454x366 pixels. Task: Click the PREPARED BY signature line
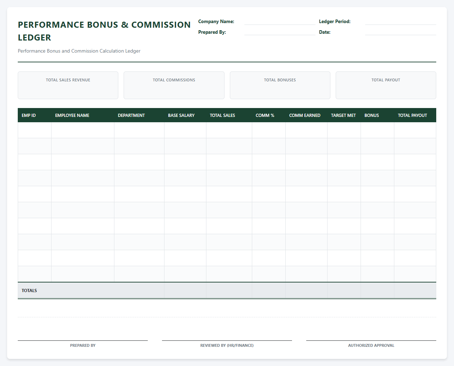[x=83, y=340]
